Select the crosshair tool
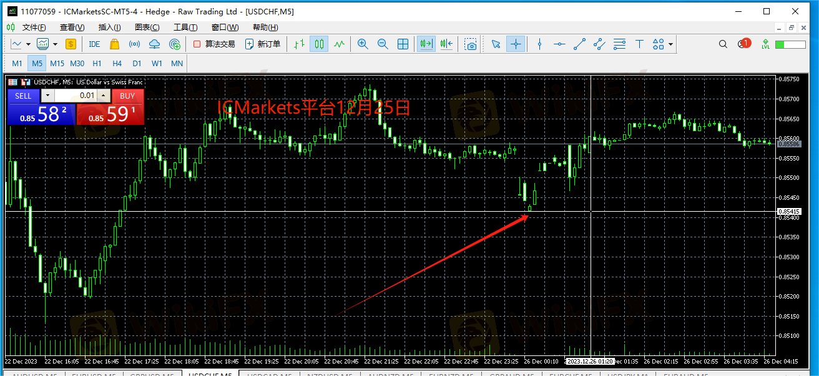The image size is (819, 376). coord(516,44)
